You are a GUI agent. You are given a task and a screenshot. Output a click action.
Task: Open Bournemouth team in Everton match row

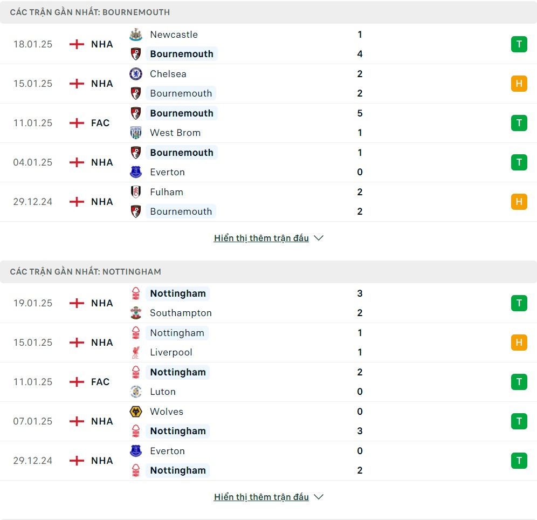click(x=182, y=153)
